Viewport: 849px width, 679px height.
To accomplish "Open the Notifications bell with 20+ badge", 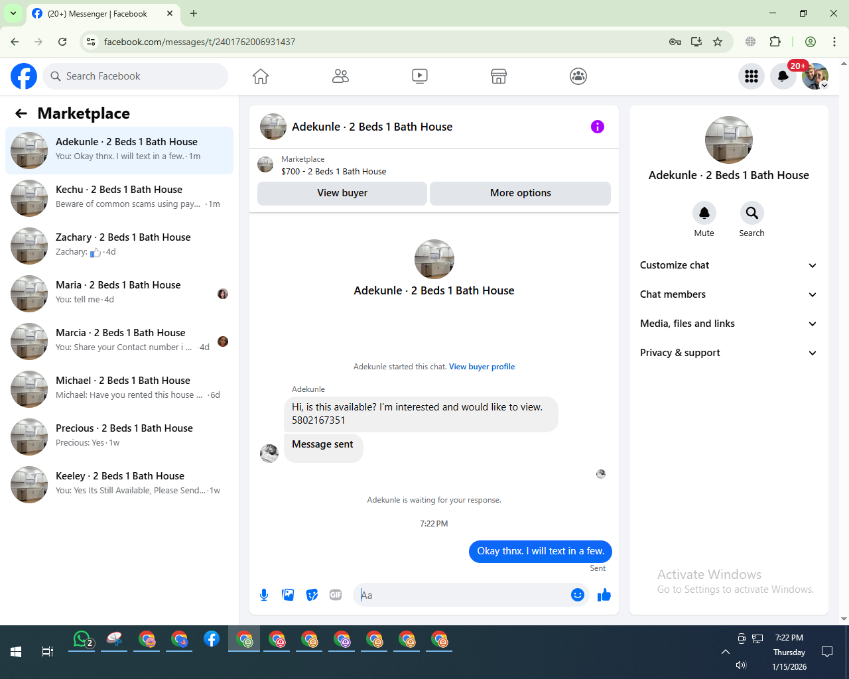I will tap(783, 76).
